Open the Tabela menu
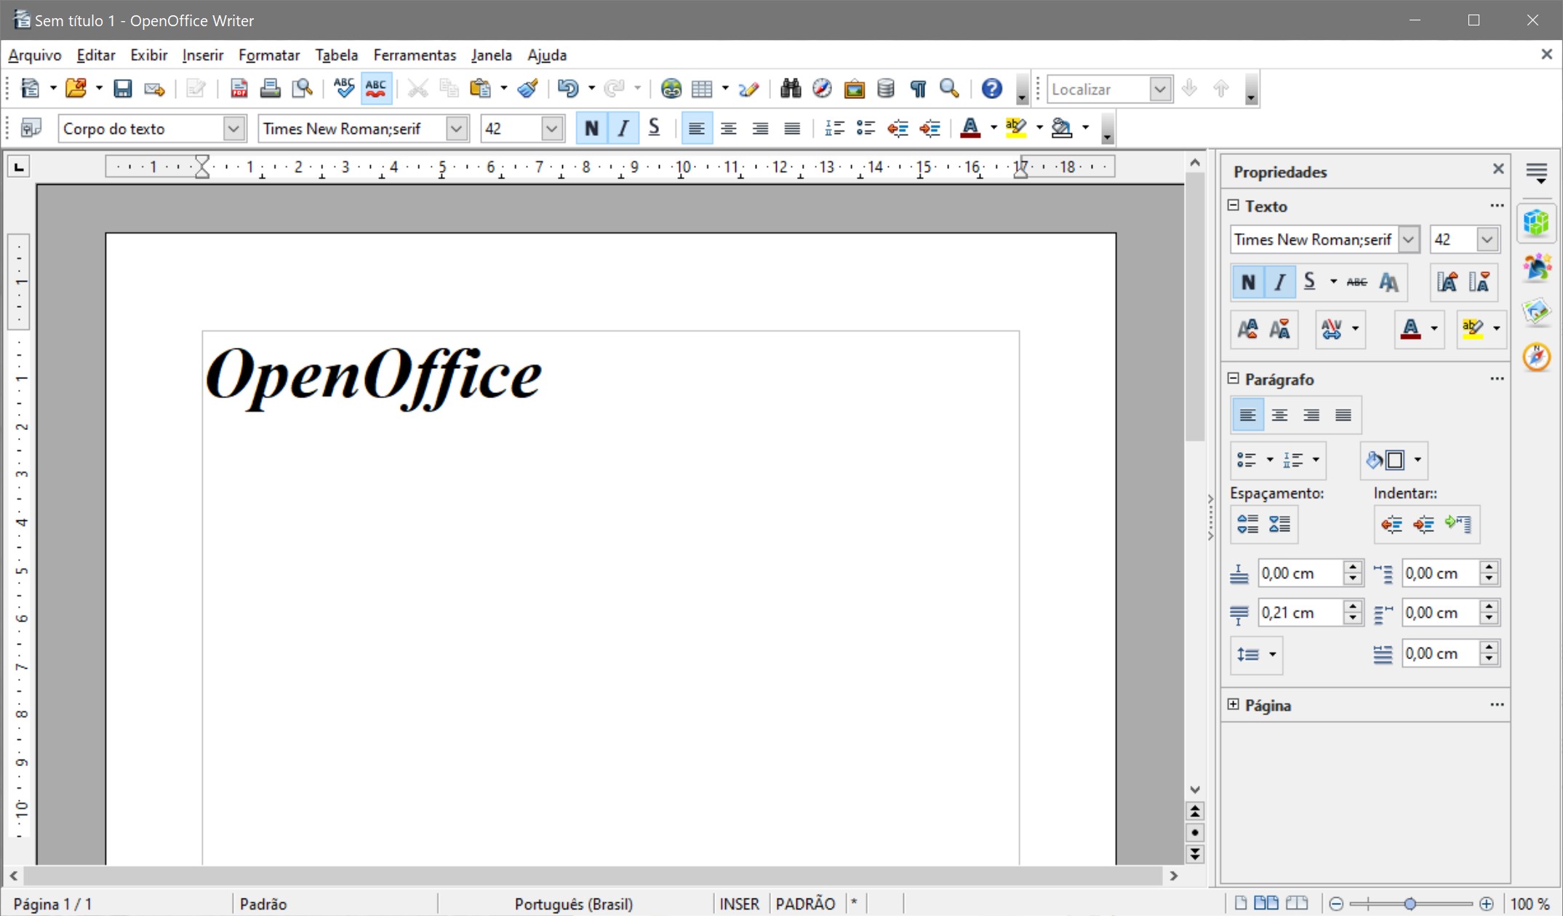 pyautogui.click(x=336, y=55)
